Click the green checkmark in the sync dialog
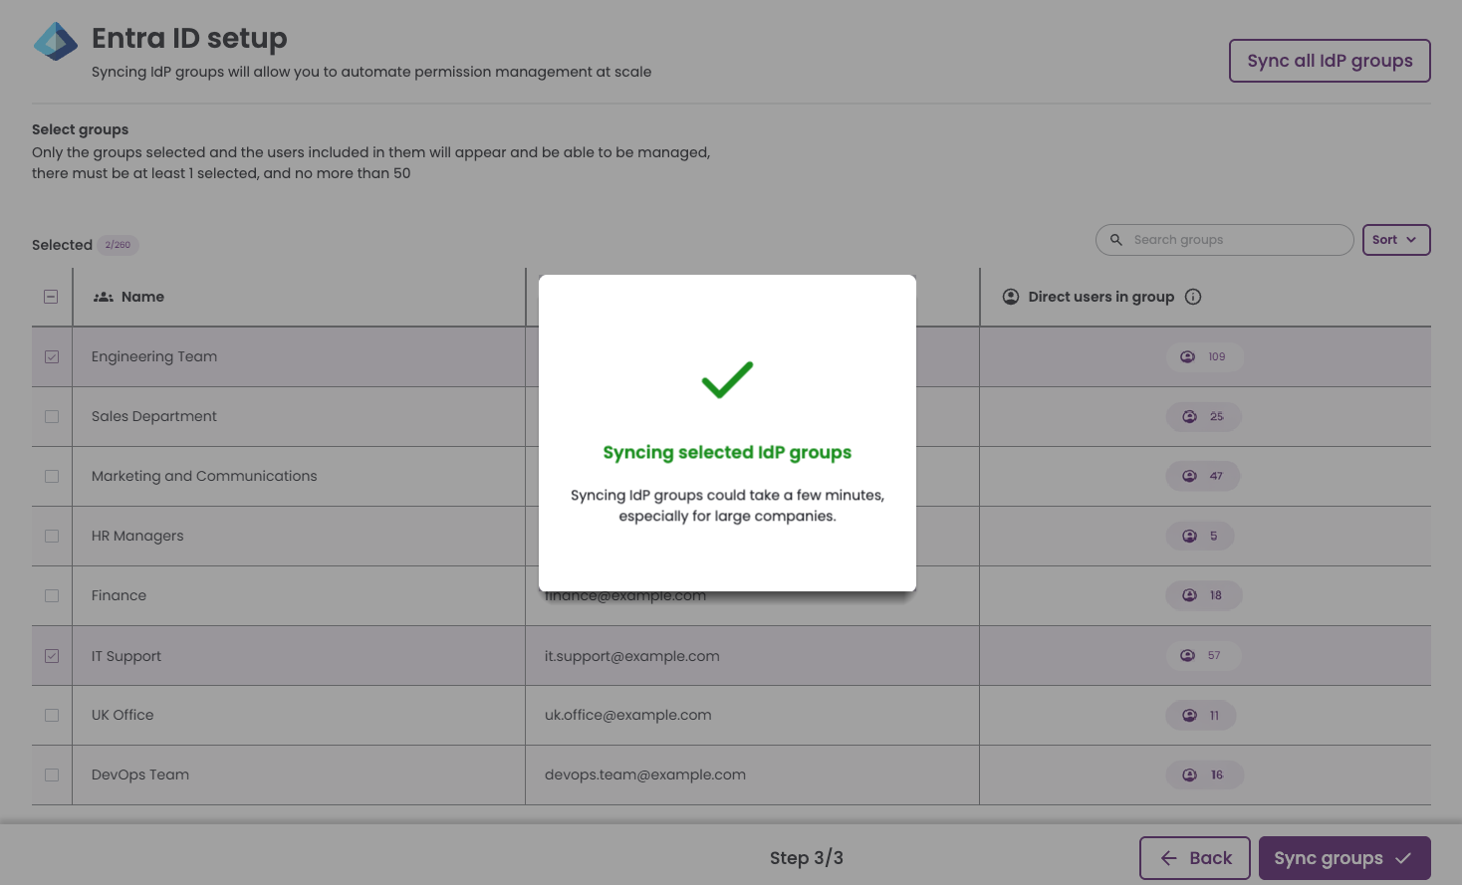 pos(727,379)
